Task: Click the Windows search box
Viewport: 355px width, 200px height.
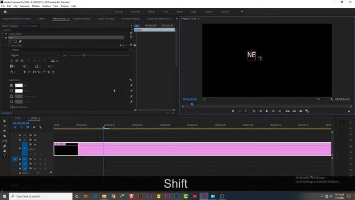Action: (40, 196)
